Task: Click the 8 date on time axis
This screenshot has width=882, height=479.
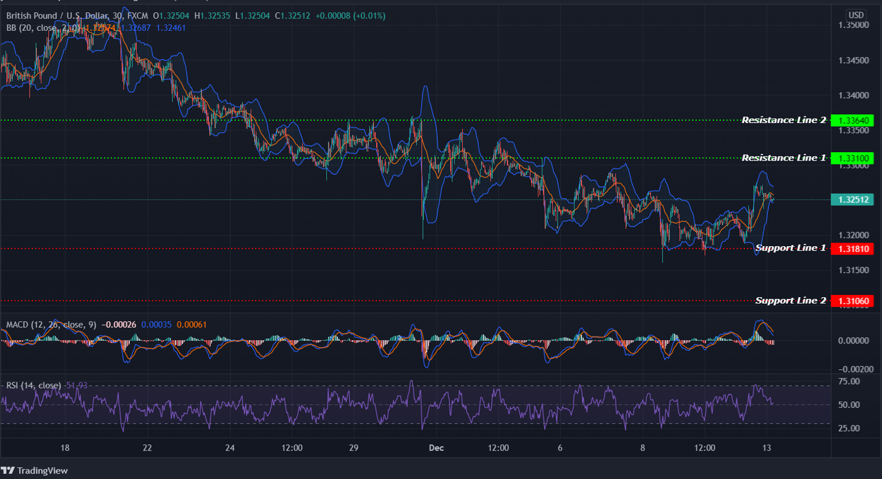Action: [x=642, y=448]
